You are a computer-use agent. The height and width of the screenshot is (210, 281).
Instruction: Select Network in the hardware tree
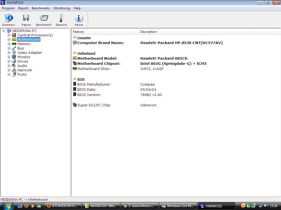click(x=25, y=70)
